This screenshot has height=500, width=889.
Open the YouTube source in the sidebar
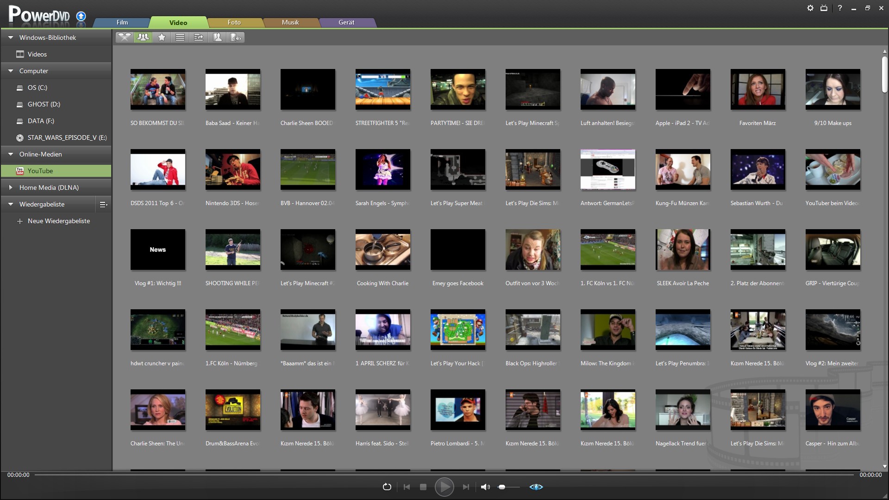coord(41,171)
